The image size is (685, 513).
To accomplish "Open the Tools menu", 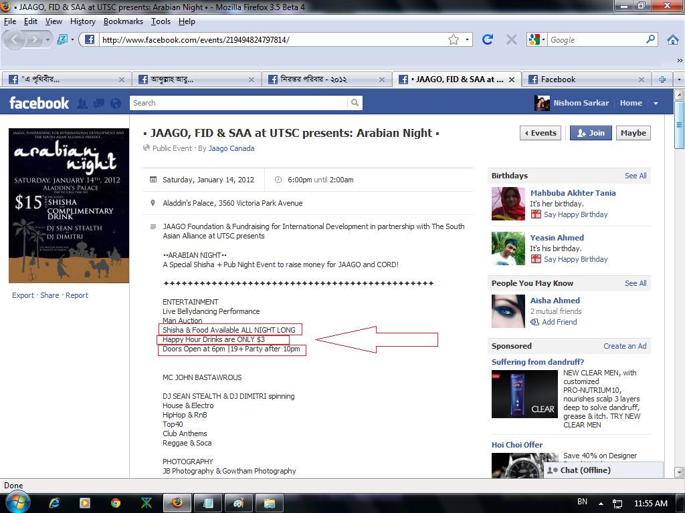I will (x=161, y=21).
